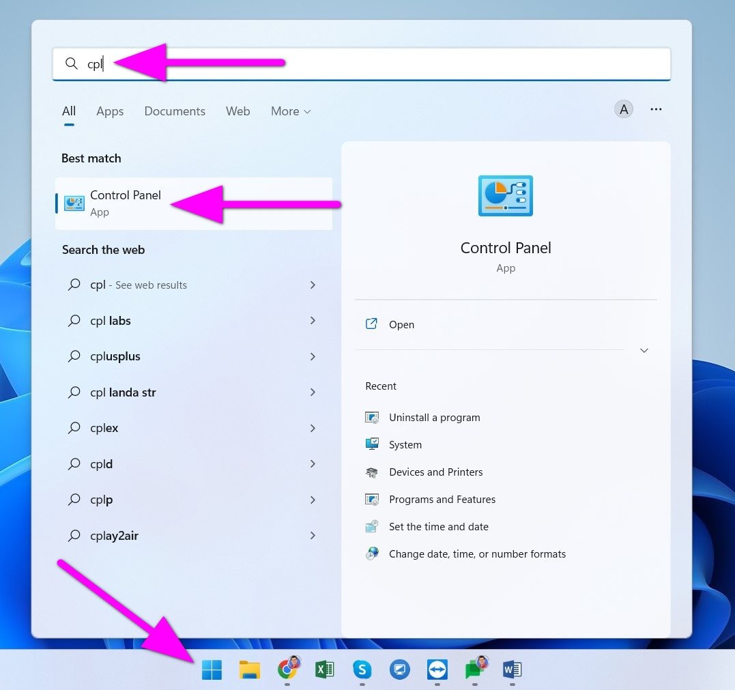
Task: Expand the Control Panel actions list
Action: click(x=644, y=349)
